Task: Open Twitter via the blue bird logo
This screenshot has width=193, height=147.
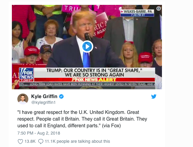Action: pyautogui.click(x=154, y=96)
